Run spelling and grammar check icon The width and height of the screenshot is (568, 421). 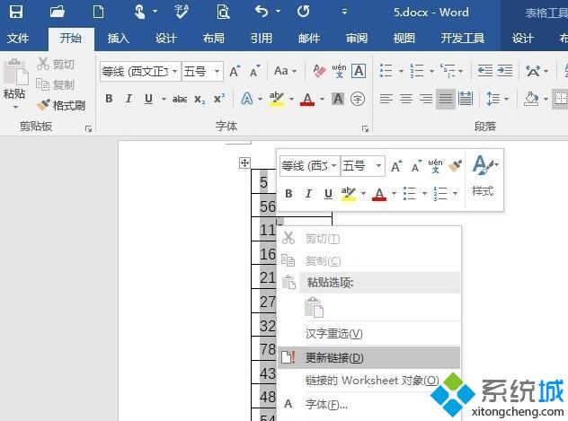point(182,12)
